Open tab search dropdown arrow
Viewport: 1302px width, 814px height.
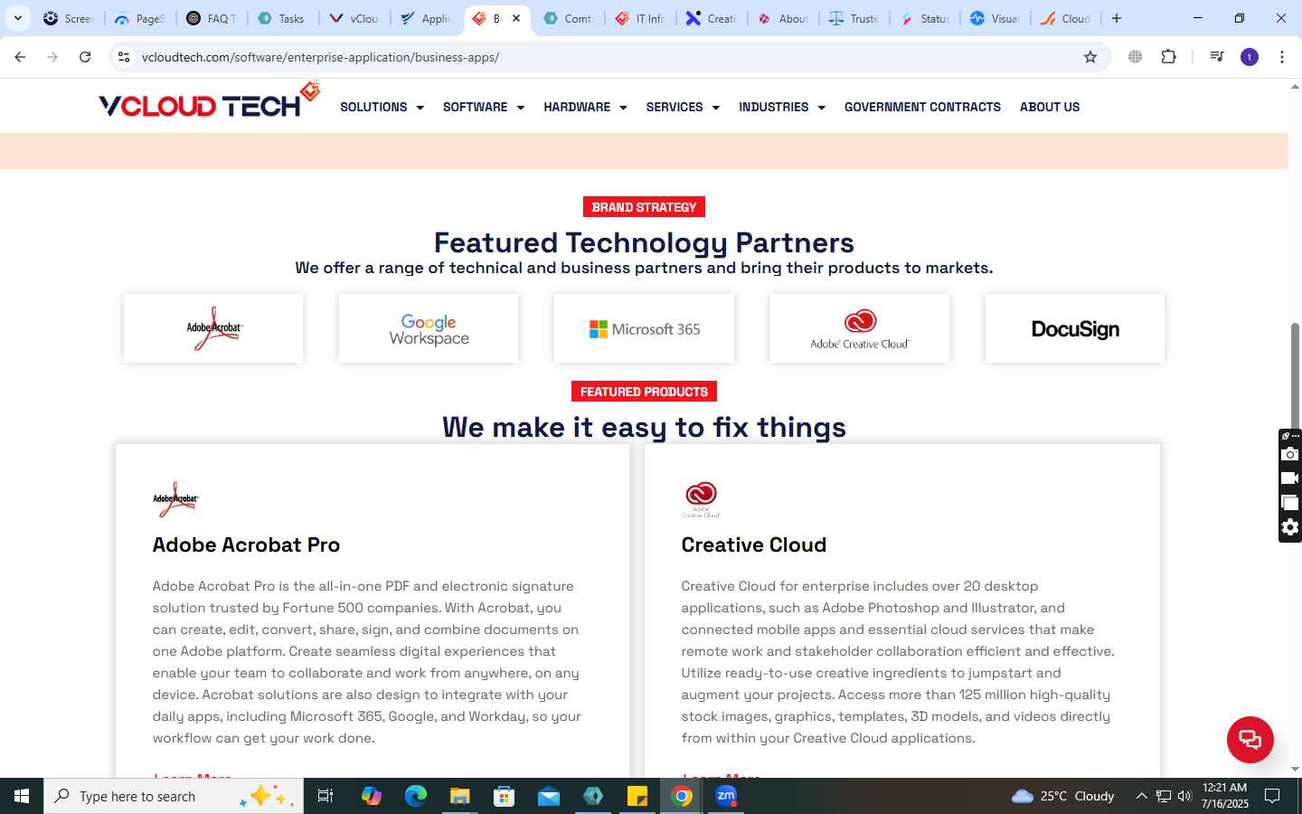17,18
